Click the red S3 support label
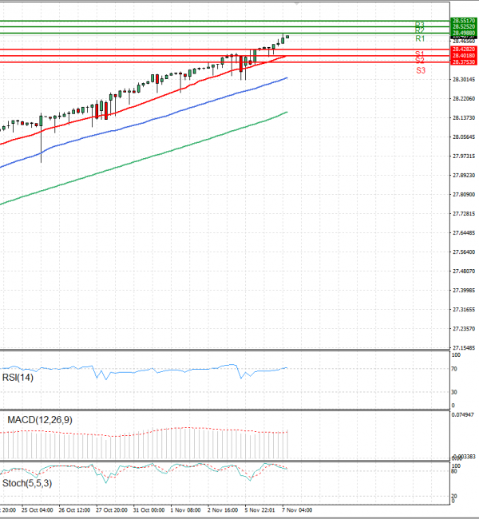Screen dimensions: 479x519 click(x=419, y=71)
